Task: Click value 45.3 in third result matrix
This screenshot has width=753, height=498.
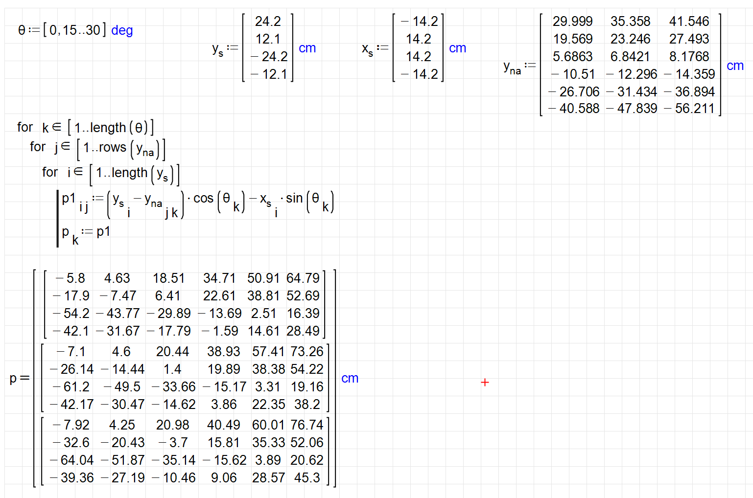Action: click(x=307, y=477)
